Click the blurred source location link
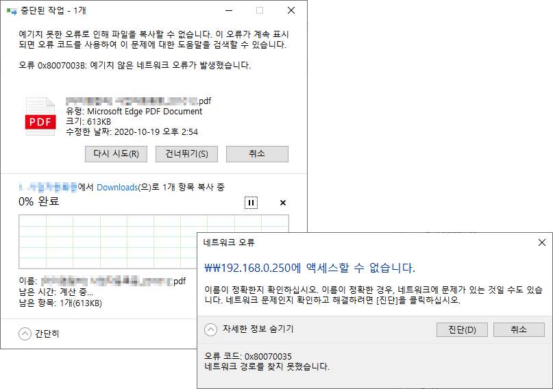This screenshot has width=553, height=389. 47,187
